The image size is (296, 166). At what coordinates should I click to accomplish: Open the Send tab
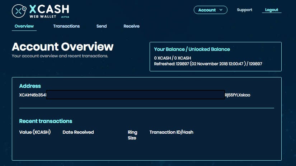click(102, 26)
